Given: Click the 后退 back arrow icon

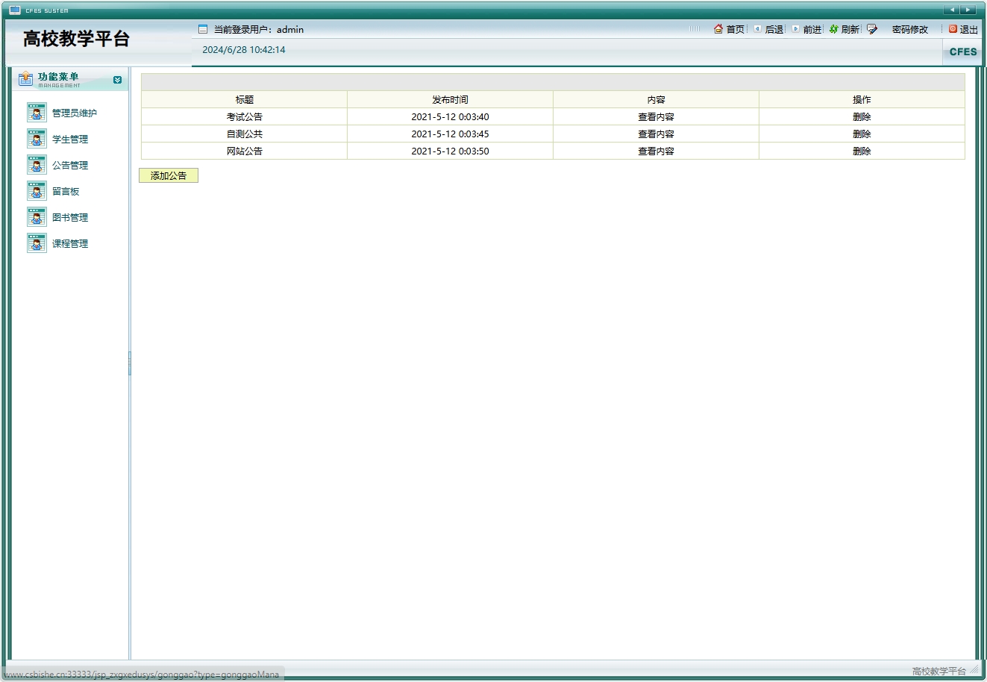Looking at the screenshot, I should coord(757,29).
